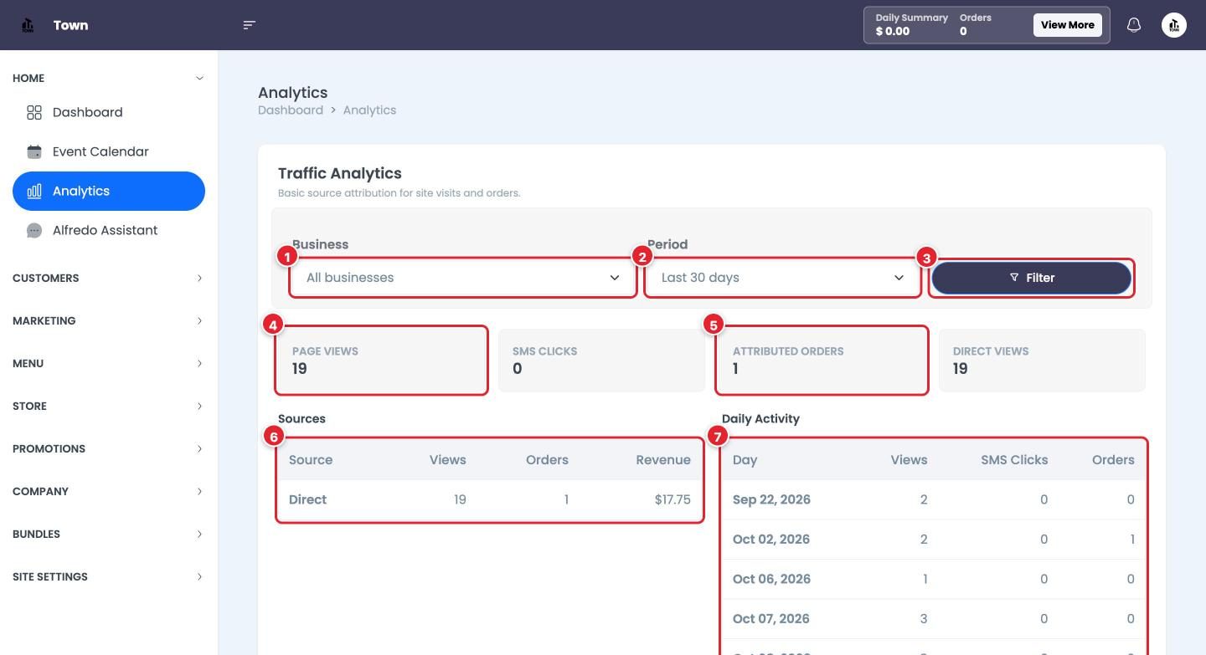Expand the STORE section
Image resolution: width=1206 pixels, height=655 pixels.
[x=109, y=406]
